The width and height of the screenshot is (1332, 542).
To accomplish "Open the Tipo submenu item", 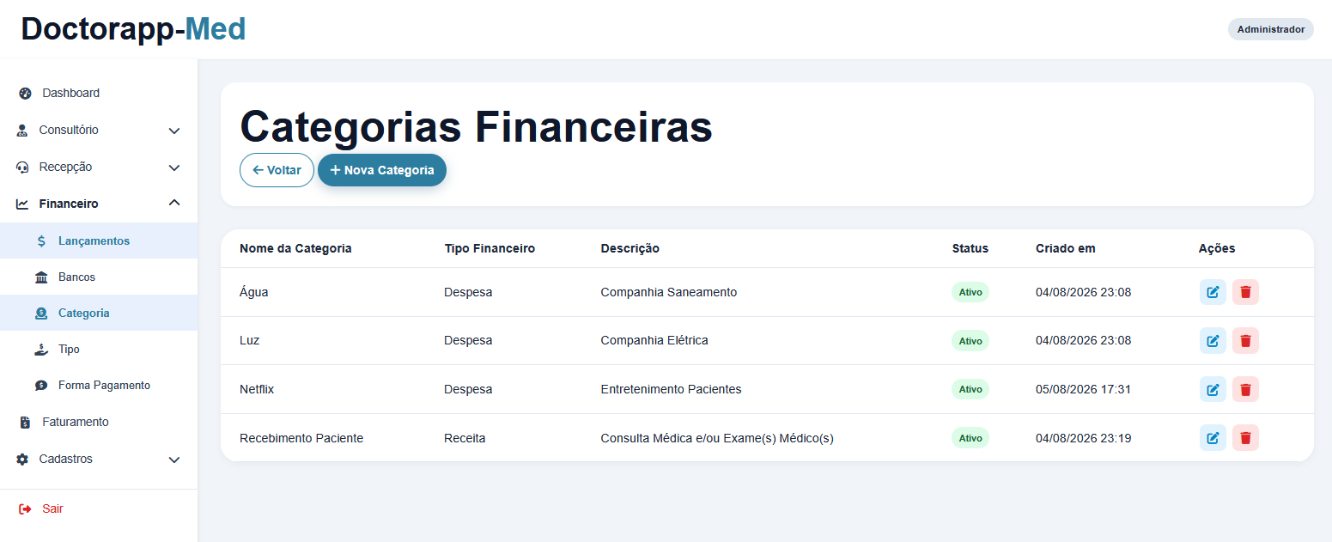I will (x=99, y=350).
